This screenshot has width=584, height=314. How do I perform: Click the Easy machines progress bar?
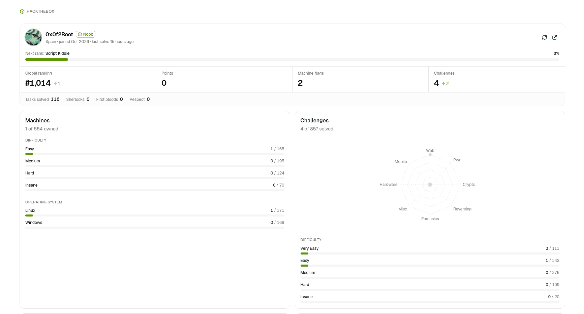pyautogui.click(x=155, y=154)
